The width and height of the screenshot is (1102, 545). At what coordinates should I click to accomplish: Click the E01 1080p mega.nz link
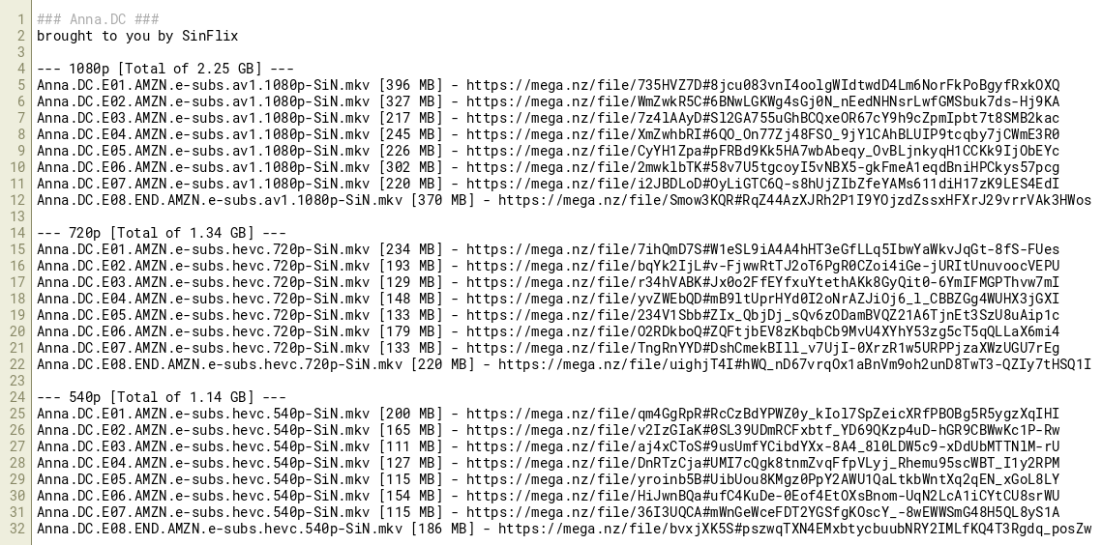762,85
